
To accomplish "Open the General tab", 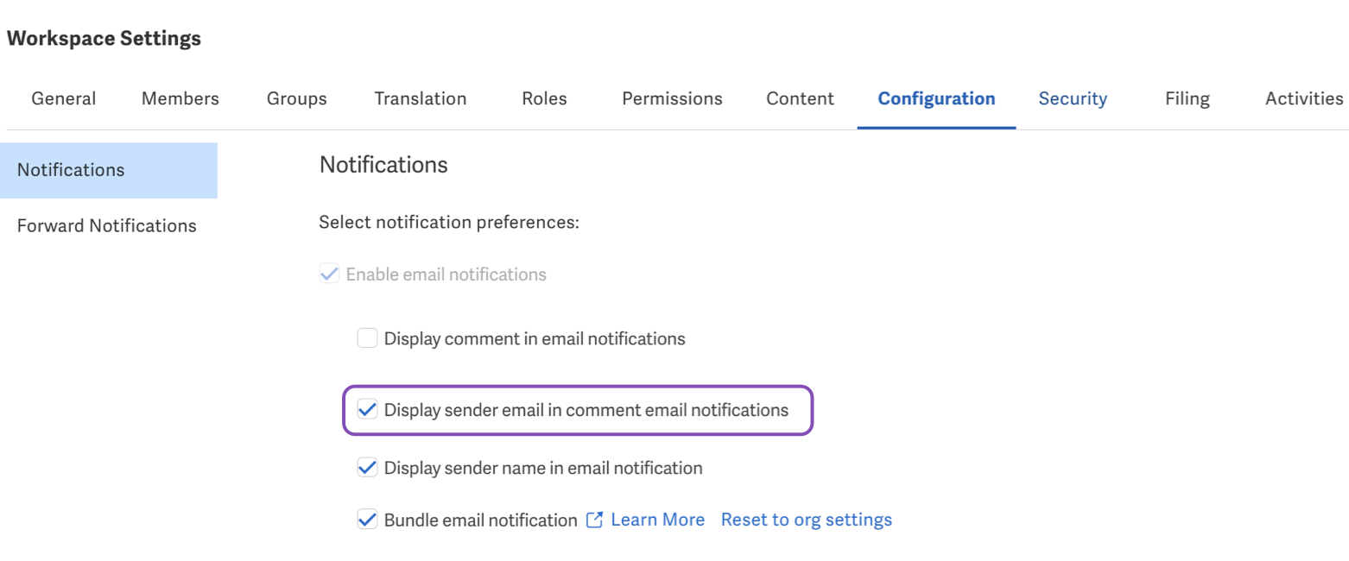I will tap(63, 98).
